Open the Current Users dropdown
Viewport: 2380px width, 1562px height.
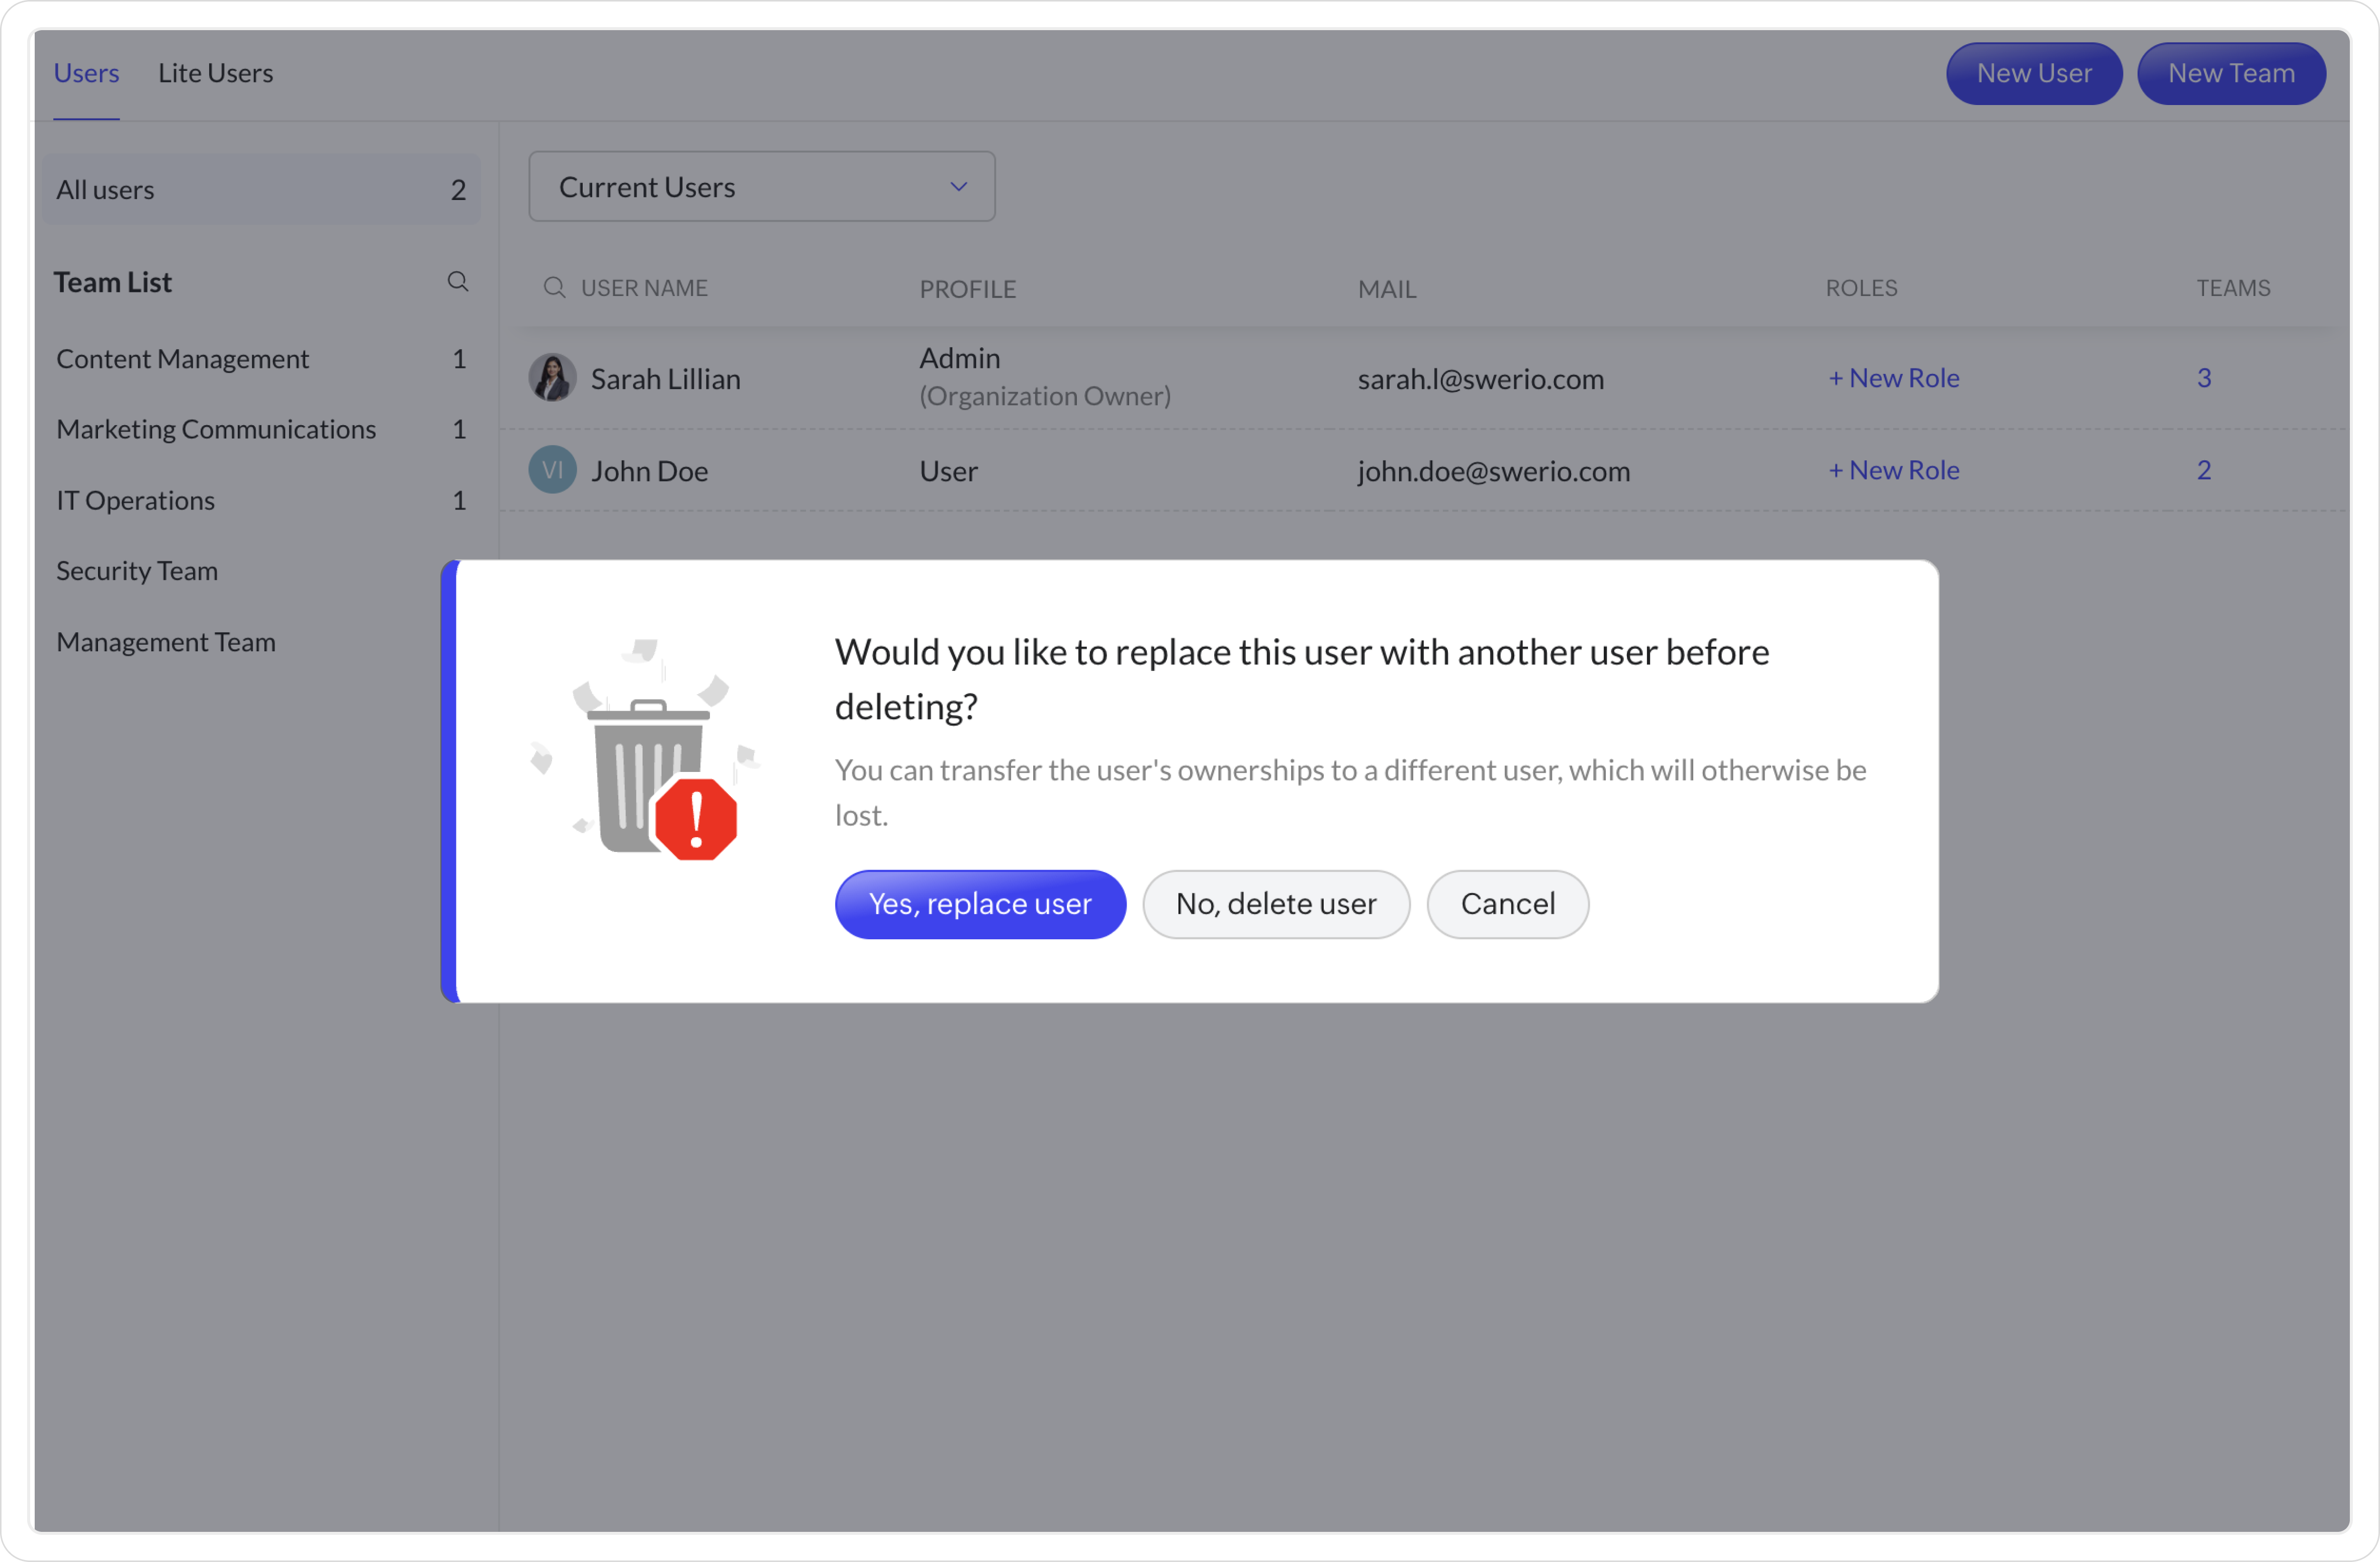click(x=760, y=187)
